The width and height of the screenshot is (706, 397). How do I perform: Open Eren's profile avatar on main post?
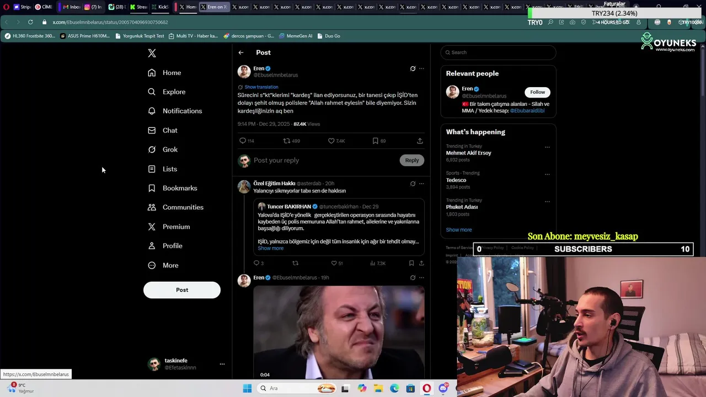coord(244,72)
